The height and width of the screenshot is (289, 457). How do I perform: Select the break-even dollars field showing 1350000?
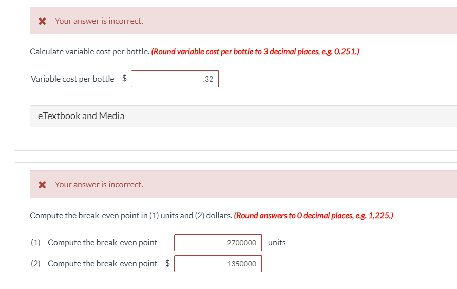coord(218,263)
